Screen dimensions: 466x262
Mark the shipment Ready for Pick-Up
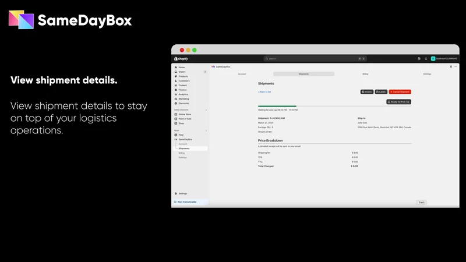pyautogui.click(x=398, y=101)
